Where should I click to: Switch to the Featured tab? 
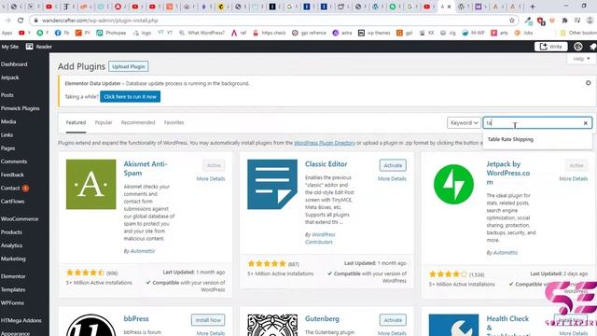tap(76, 122)
